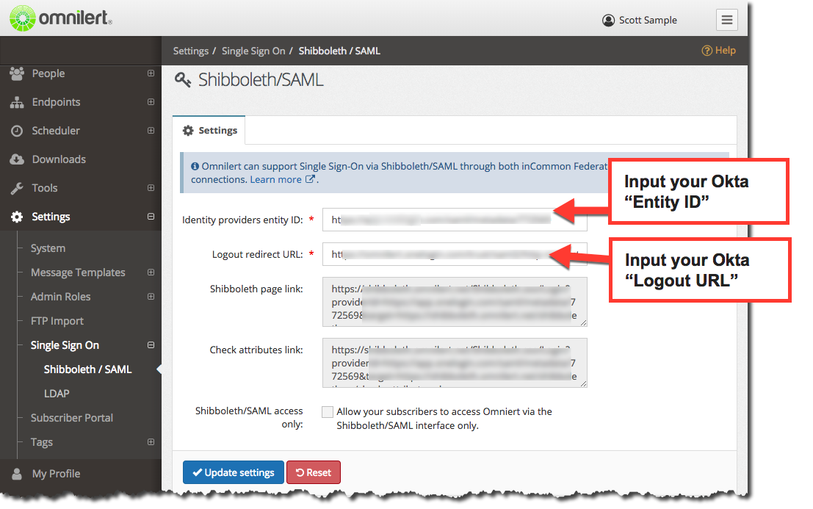Click the Reset button
The width and height of the screenshot is (813, 509).
(x=314, y=473)
